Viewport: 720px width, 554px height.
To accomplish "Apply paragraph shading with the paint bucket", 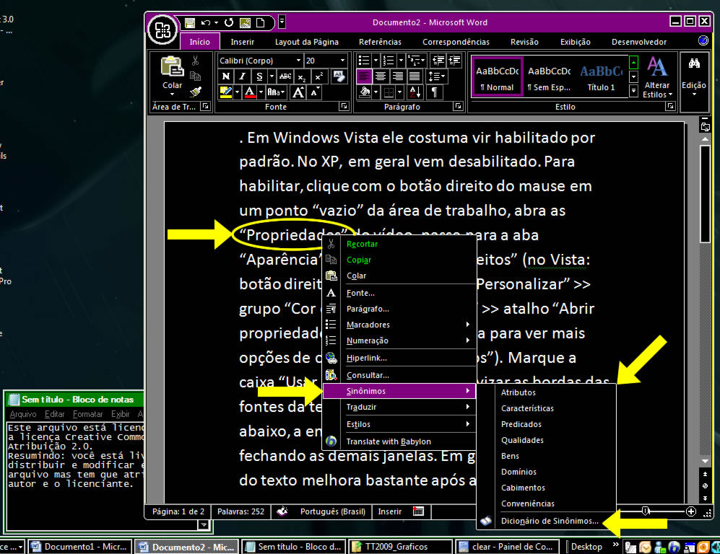I will 365,92.
